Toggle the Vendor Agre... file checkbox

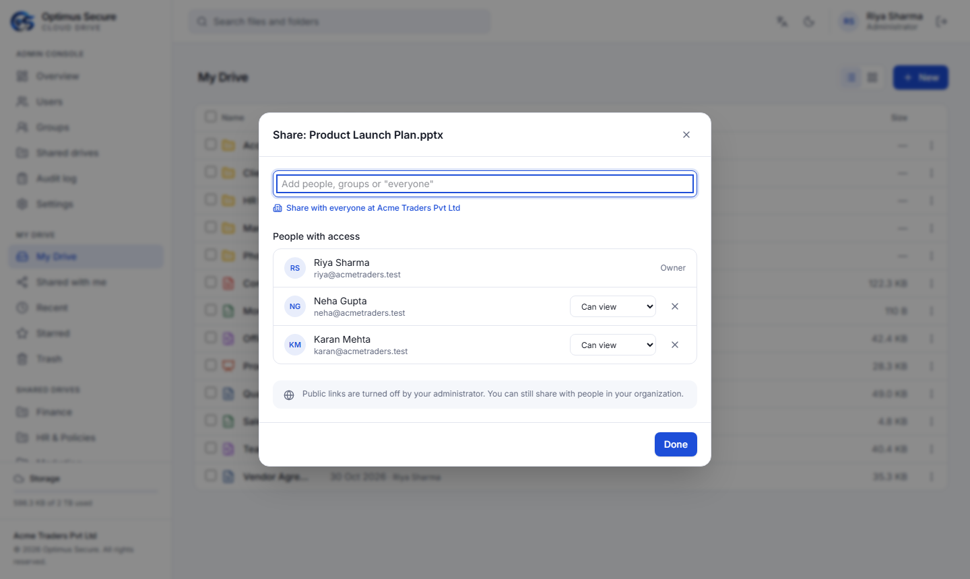(x=211, y=475)
